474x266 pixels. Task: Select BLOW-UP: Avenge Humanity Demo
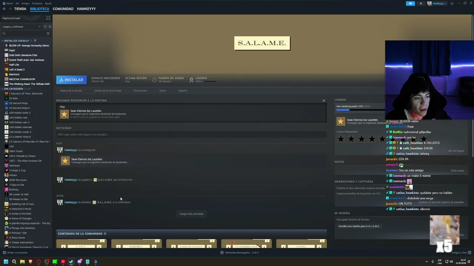[x=29, y=45]
